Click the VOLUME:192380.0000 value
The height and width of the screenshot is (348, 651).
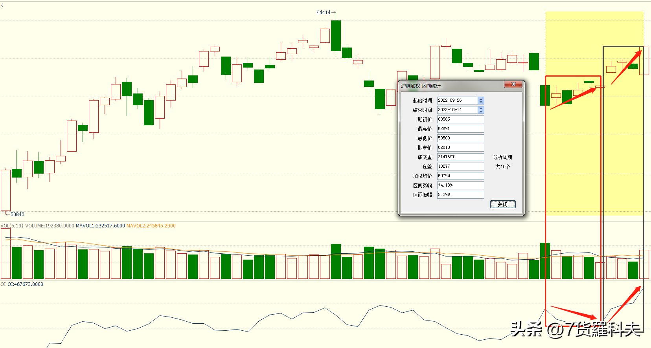tap(50, 226)
